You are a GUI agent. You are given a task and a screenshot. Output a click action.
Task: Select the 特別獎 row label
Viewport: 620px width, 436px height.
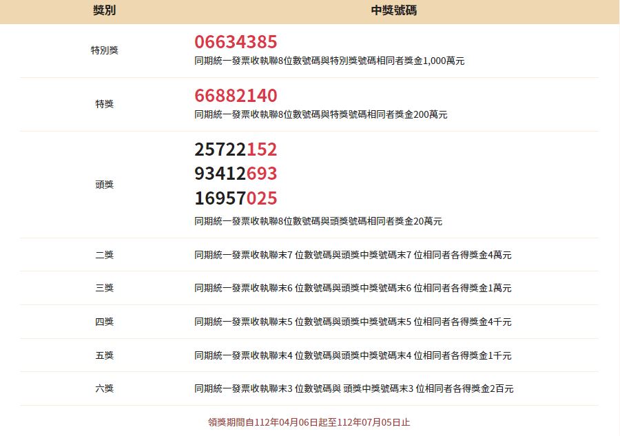point(105,50)
